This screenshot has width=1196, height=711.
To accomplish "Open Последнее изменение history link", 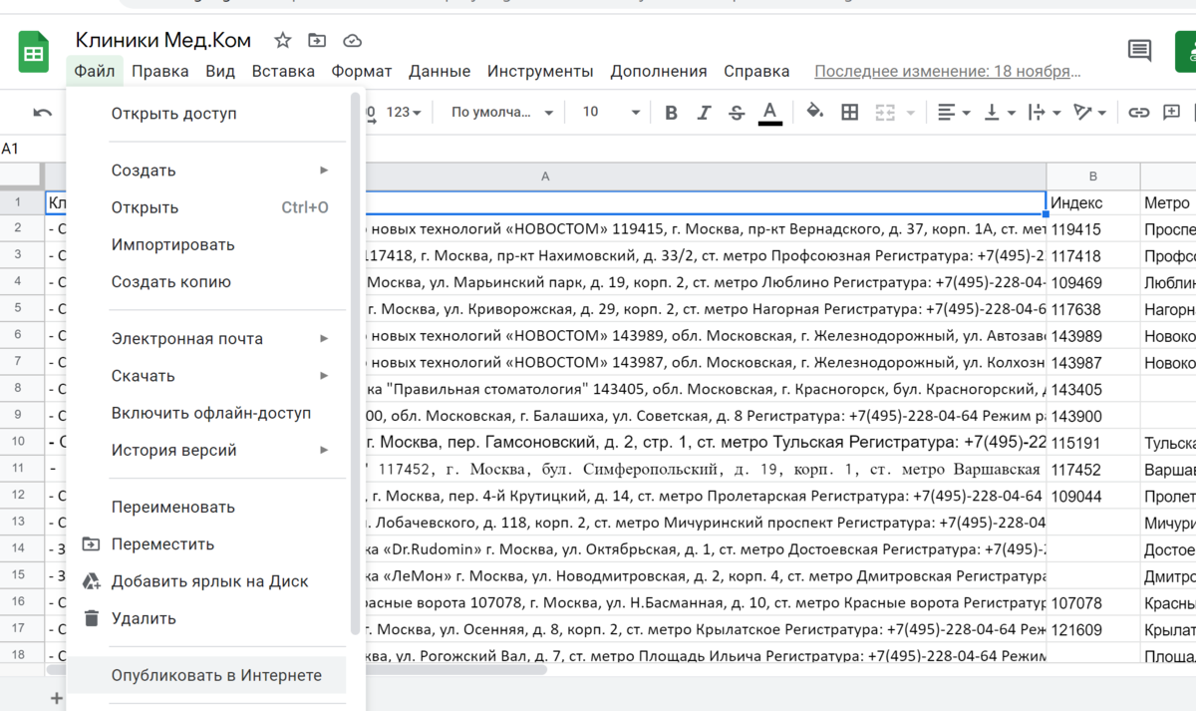I will [948, 71].
